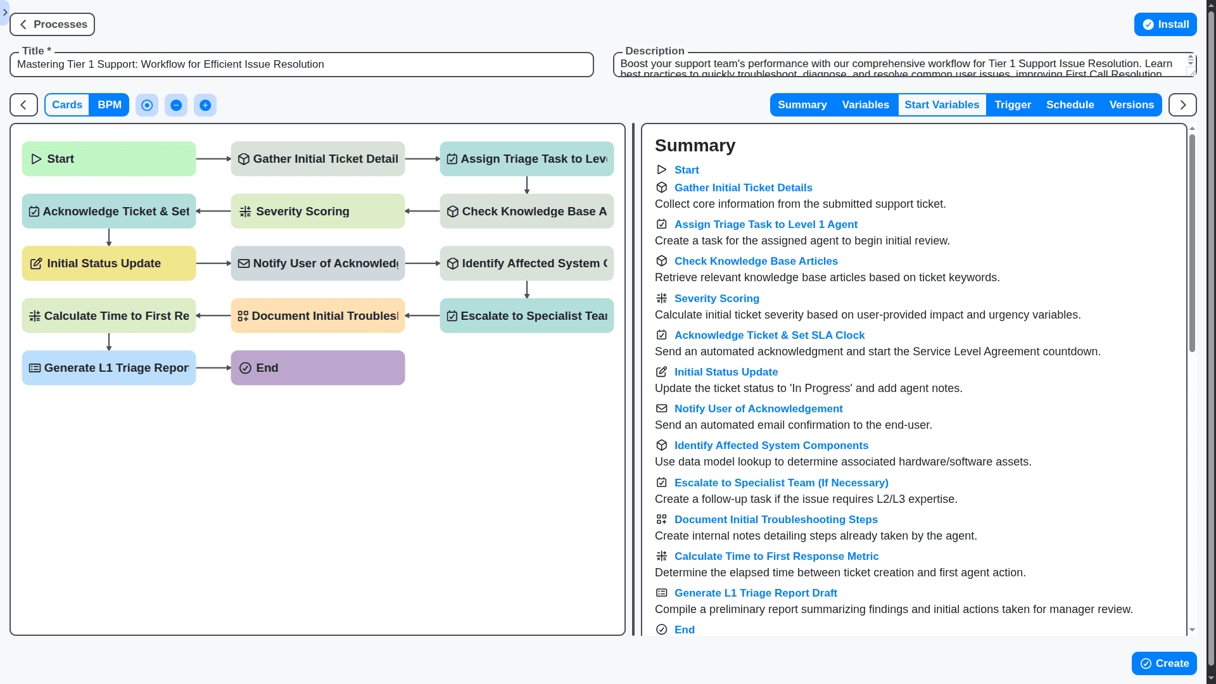Zoom in using the plus icon
Viewport: 1216px width, 684px height.
tap(205, 104)
